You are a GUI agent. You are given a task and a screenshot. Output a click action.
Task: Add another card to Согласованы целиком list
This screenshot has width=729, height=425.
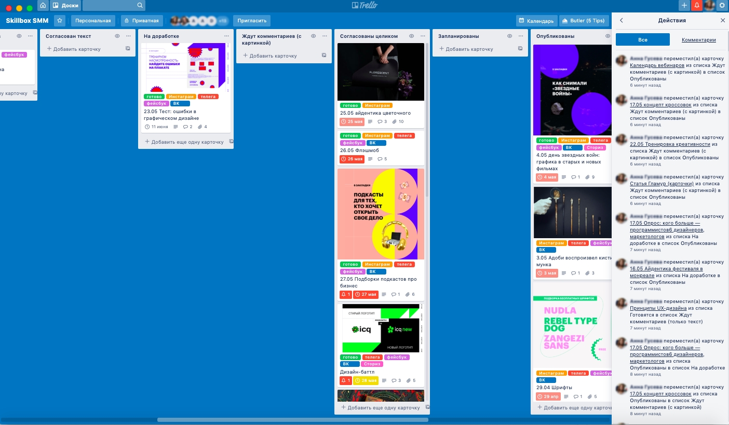[x=380, y=408]
